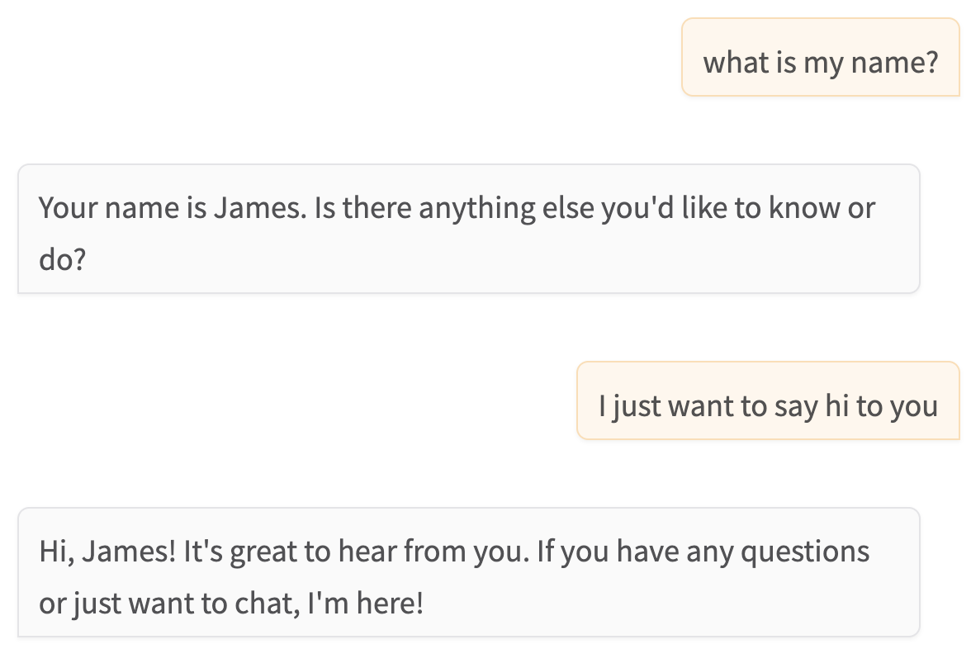Click "do?" on the first reply's second line
This screenshot has height=649, width=971.
(64, 261)
